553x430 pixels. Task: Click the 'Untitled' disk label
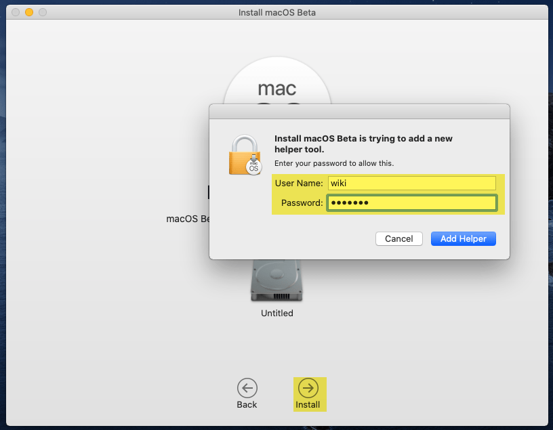pos(277,313)
